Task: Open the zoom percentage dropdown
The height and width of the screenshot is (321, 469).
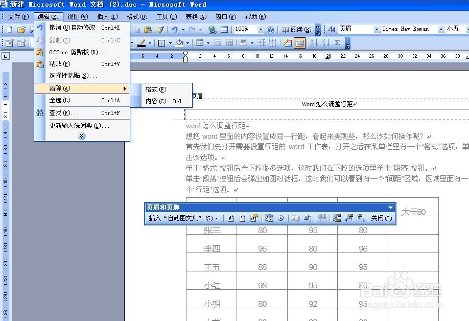Action: (260, 29)
